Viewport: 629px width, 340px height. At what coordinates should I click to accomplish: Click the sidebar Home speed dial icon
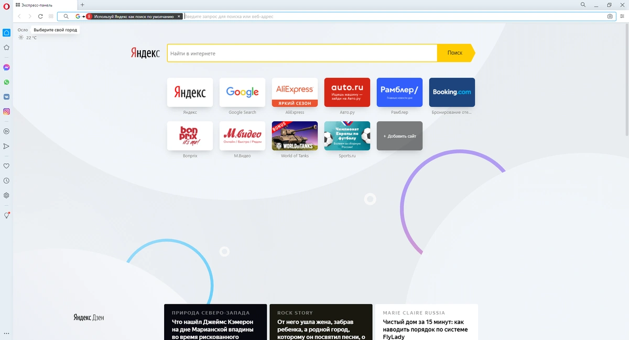[x=7, y=32]
